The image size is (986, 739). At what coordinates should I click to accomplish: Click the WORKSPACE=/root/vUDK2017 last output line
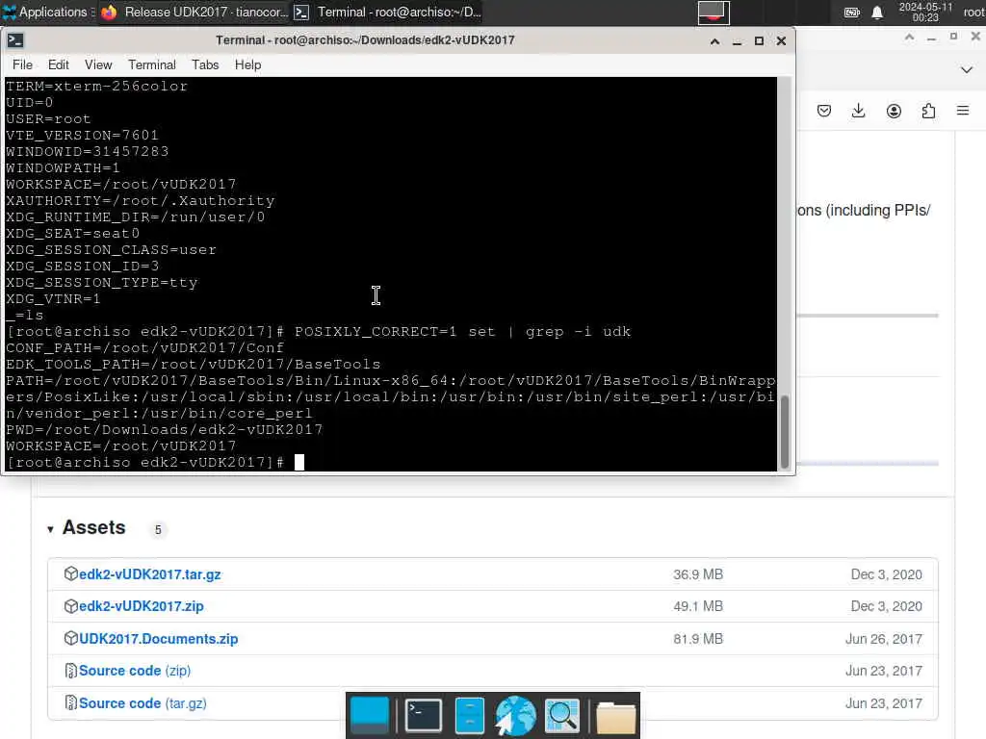[121, 446]
